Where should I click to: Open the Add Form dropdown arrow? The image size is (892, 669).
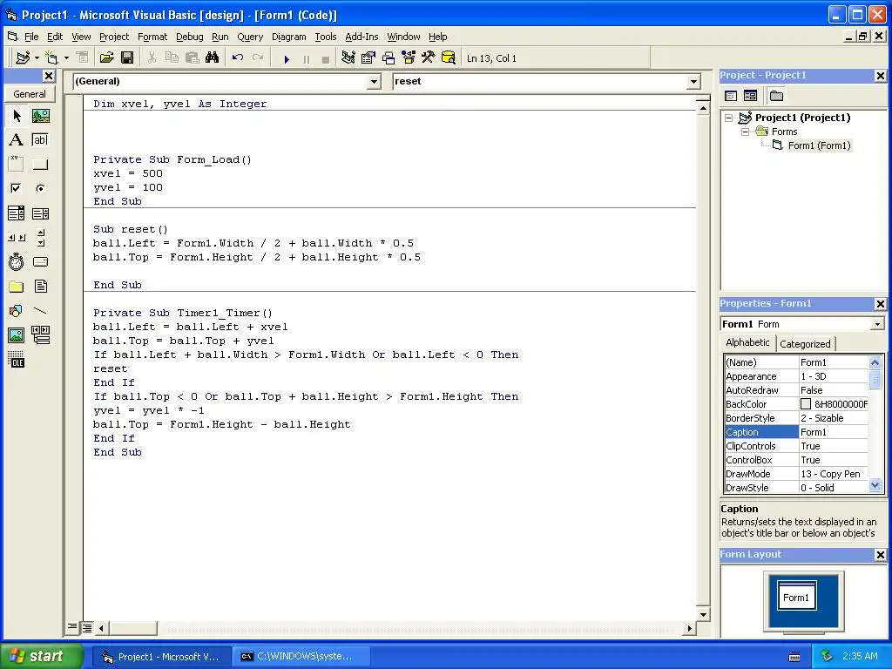(66, 57)
